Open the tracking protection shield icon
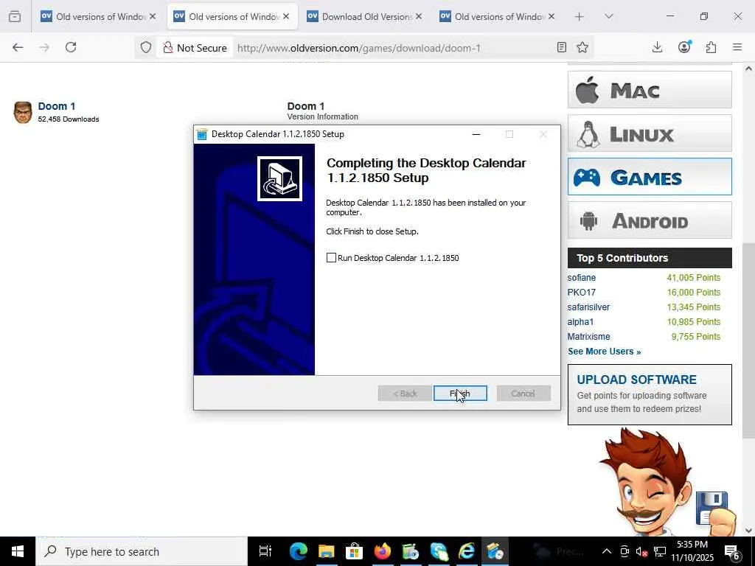Viewport: 755px width, 566px height. [146, 47]
